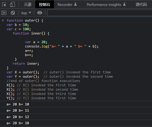Open the Performance insights tab
The height and width of the screenshot is (127, 152).
coord(106,5)
